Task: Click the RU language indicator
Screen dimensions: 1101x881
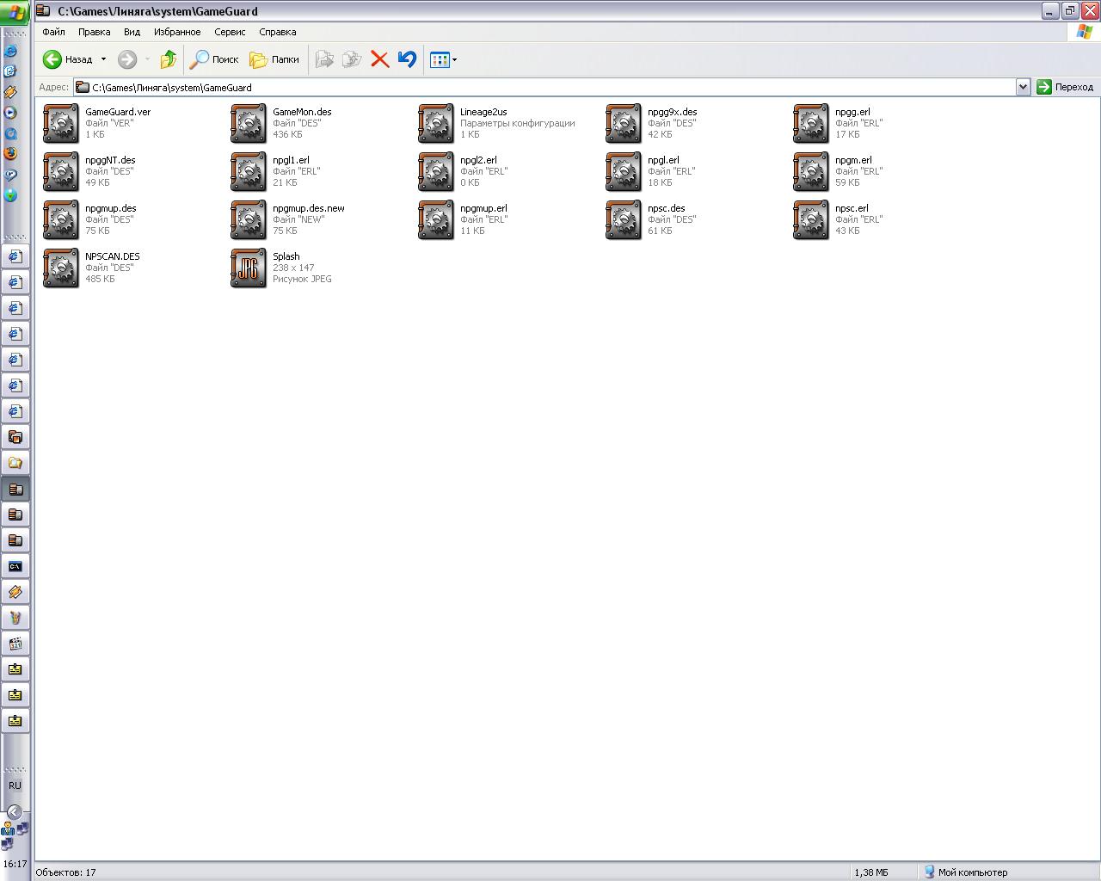Action: [15, 786]
